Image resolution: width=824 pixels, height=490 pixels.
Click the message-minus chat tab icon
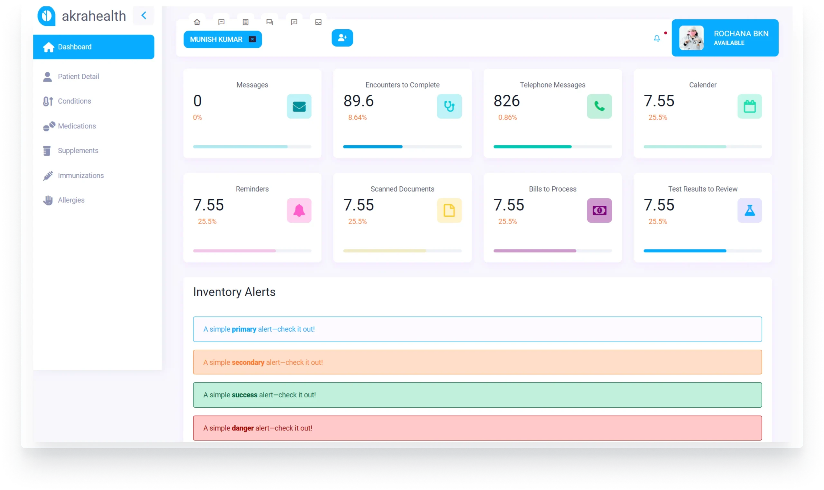[x=221, y=22]
